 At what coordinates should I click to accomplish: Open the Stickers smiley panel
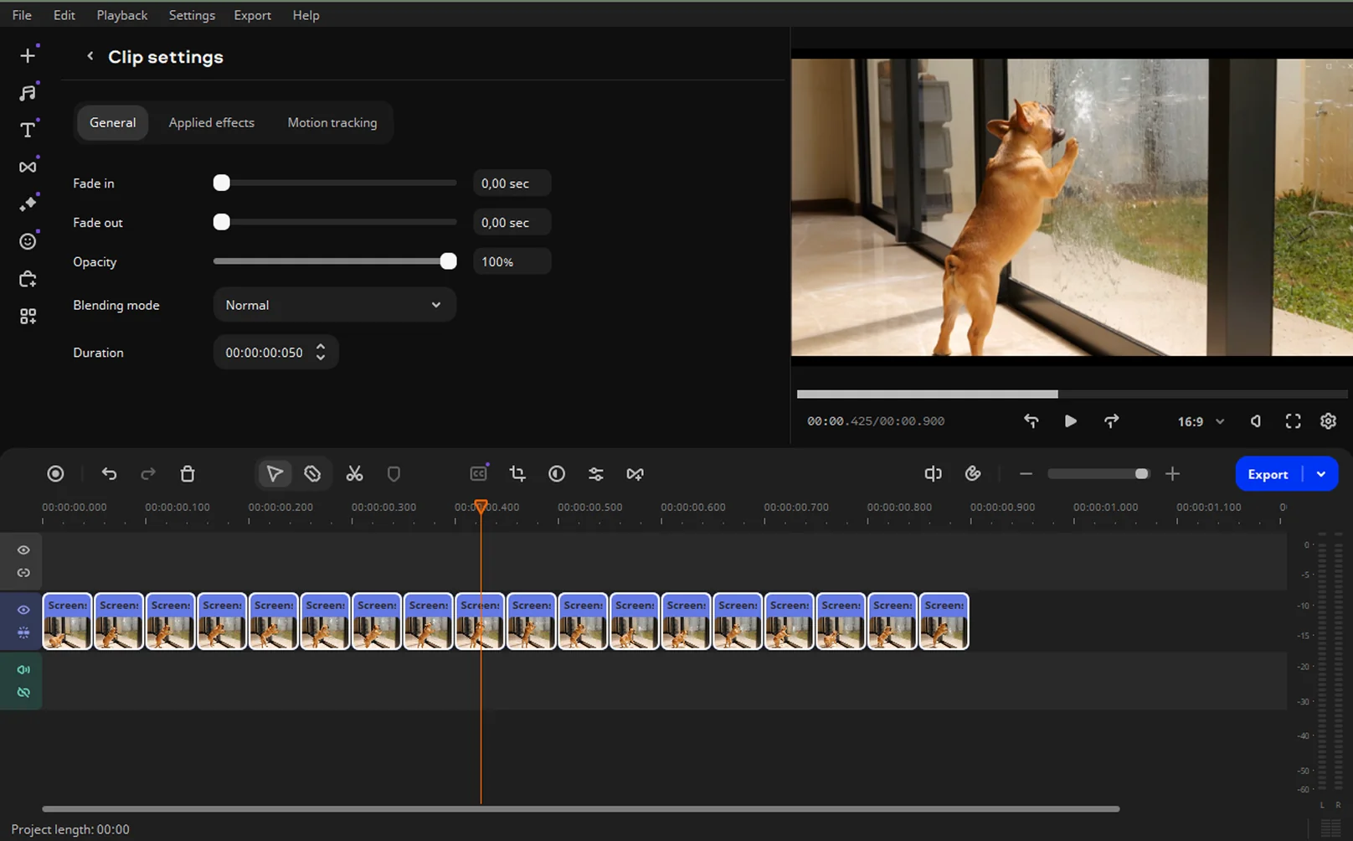coord(28,241)
